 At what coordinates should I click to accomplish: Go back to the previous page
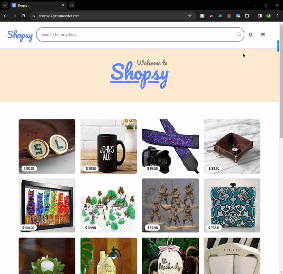pos(5,16)
